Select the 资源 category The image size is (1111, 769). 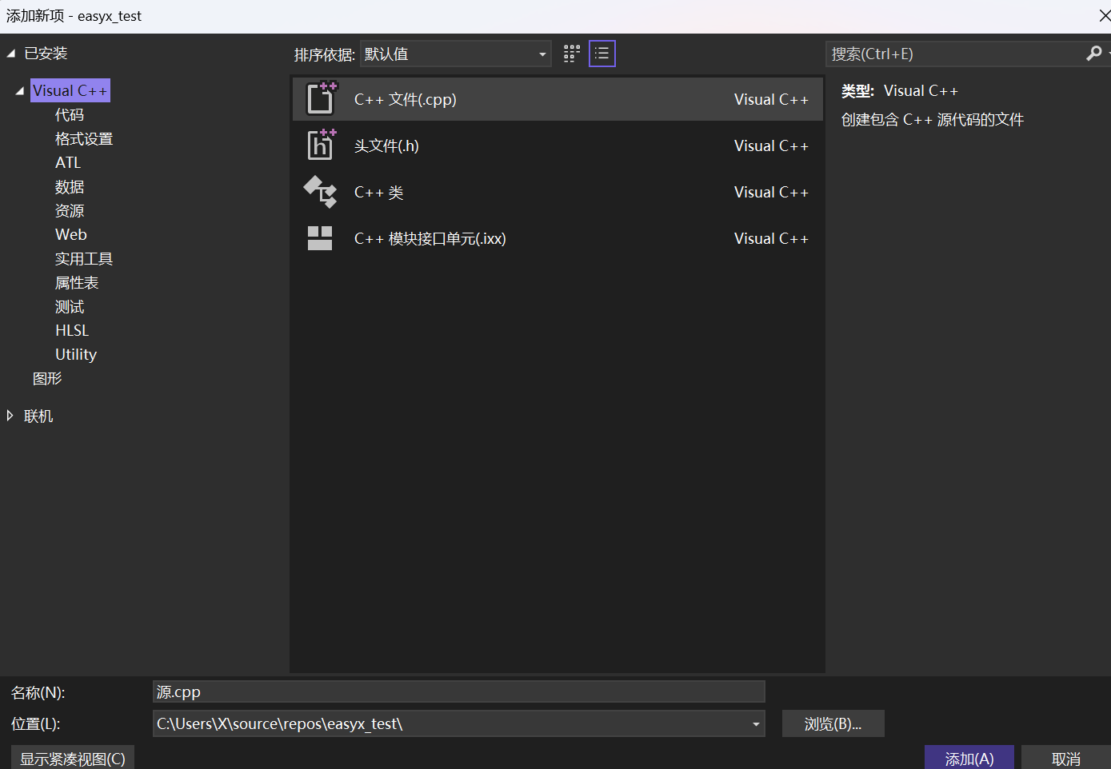pyautogui.click(x=70, y=211)
